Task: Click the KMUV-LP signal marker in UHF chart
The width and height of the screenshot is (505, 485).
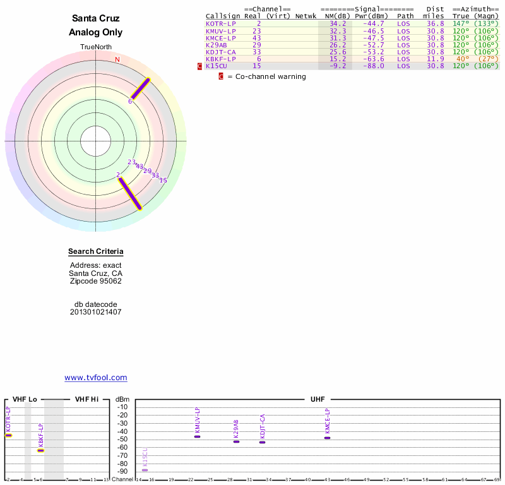Action: click(x=197, y=436)
